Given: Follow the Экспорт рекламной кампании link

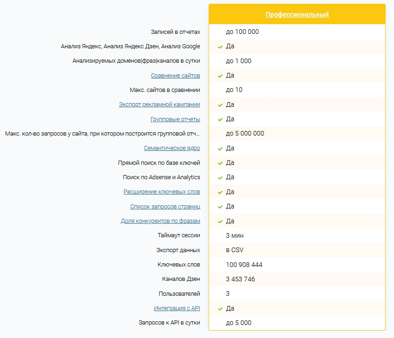Looking at the screenshot, I should click(159, 105).
